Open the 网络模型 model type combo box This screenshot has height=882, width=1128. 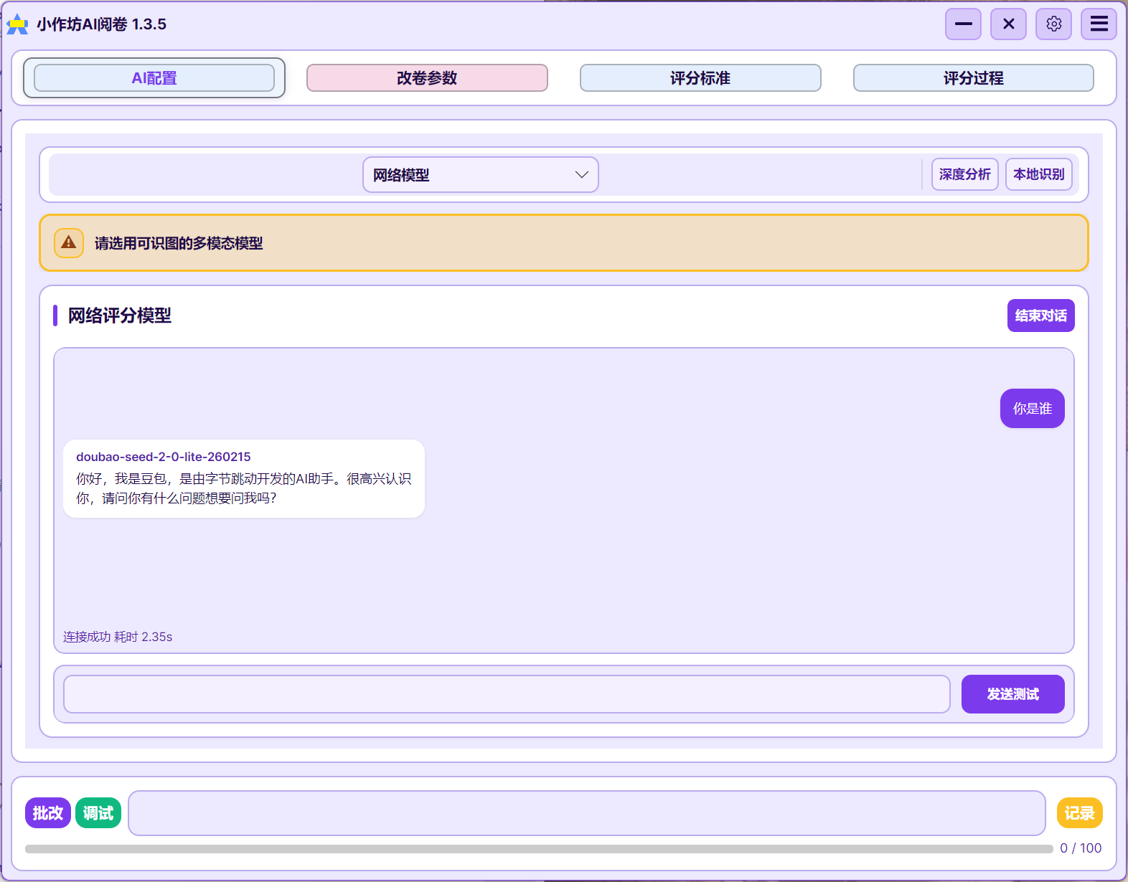466,175
